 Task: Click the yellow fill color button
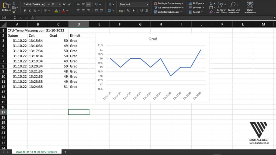point(56,11)
